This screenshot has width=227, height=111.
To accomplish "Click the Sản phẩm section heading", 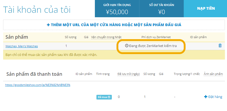I will click(17, 37).
